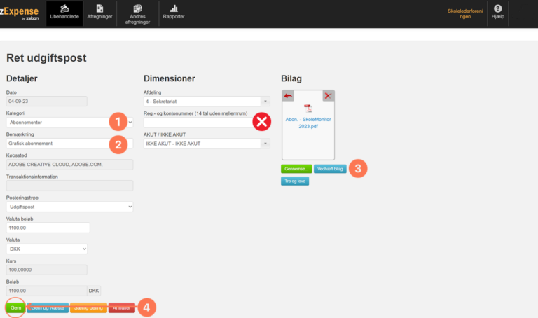Screen dimensions: 538x318
Task: Click into the Bemærkning text field
Action: pyautogui.click(x=56, y=144)
